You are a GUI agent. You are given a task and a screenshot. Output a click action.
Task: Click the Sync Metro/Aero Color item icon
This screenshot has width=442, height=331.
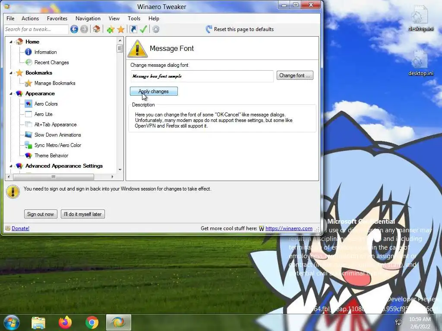(28, 145)
